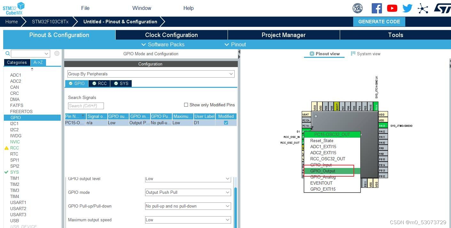Image resolution: width=451 pixels, height=228 pixels.
Task: Click the STM32CubeMX logo icon
Action: (x=14, y=8)
